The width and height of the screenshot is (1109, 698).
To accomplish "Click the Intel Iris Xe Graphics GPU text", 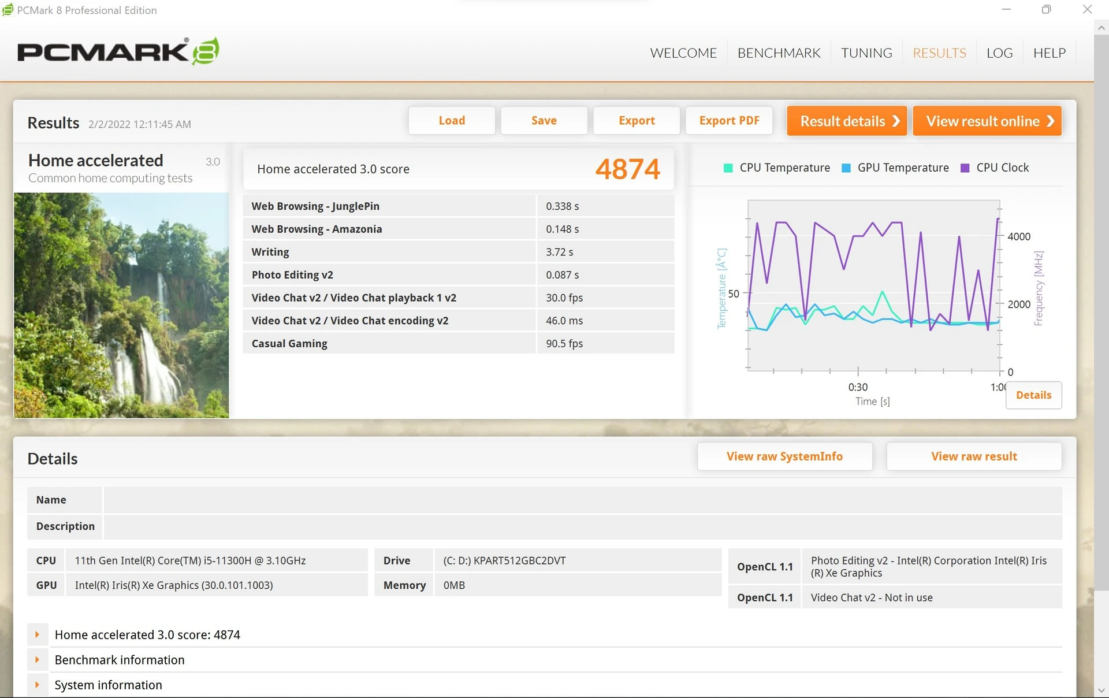I will point(174,585).
